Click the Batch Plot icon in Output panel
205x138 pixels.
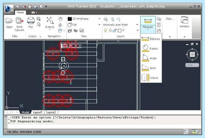(39, 19)
